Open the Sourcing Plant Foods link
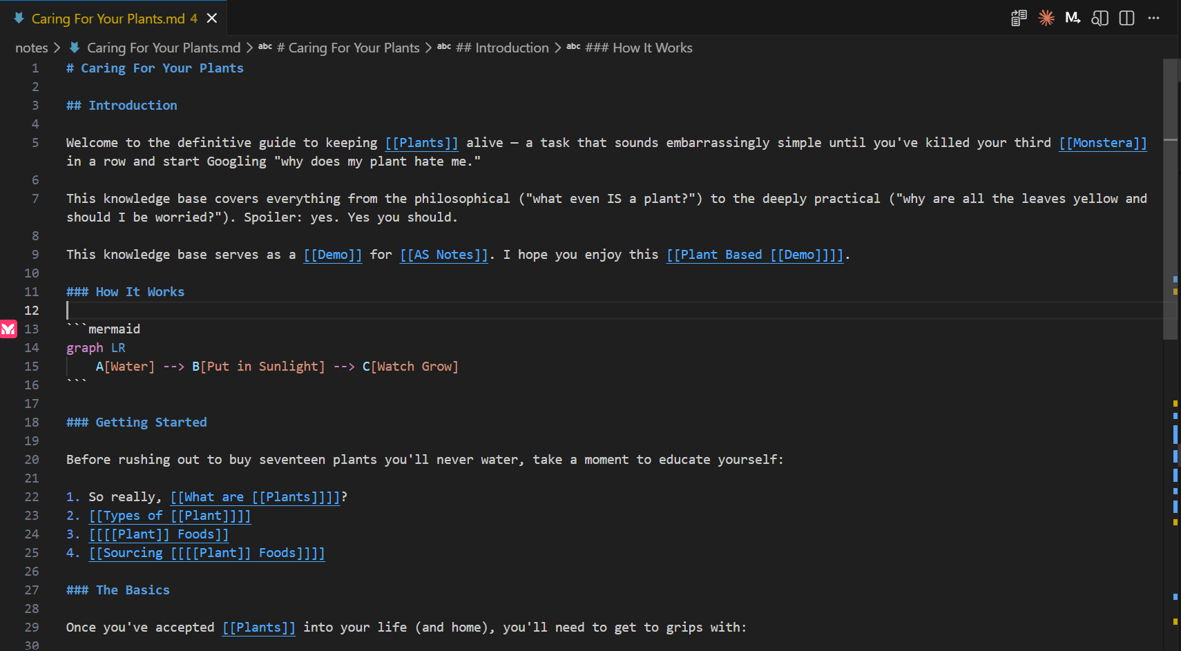 pyautogui.click(x=207, y=552)
